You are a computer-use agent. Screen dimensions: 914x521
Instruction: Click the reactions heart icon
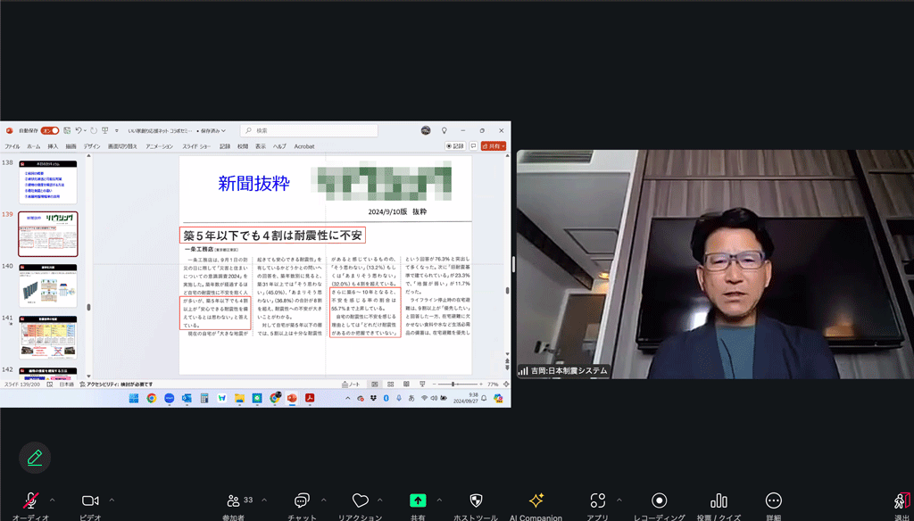pos(361,500)
